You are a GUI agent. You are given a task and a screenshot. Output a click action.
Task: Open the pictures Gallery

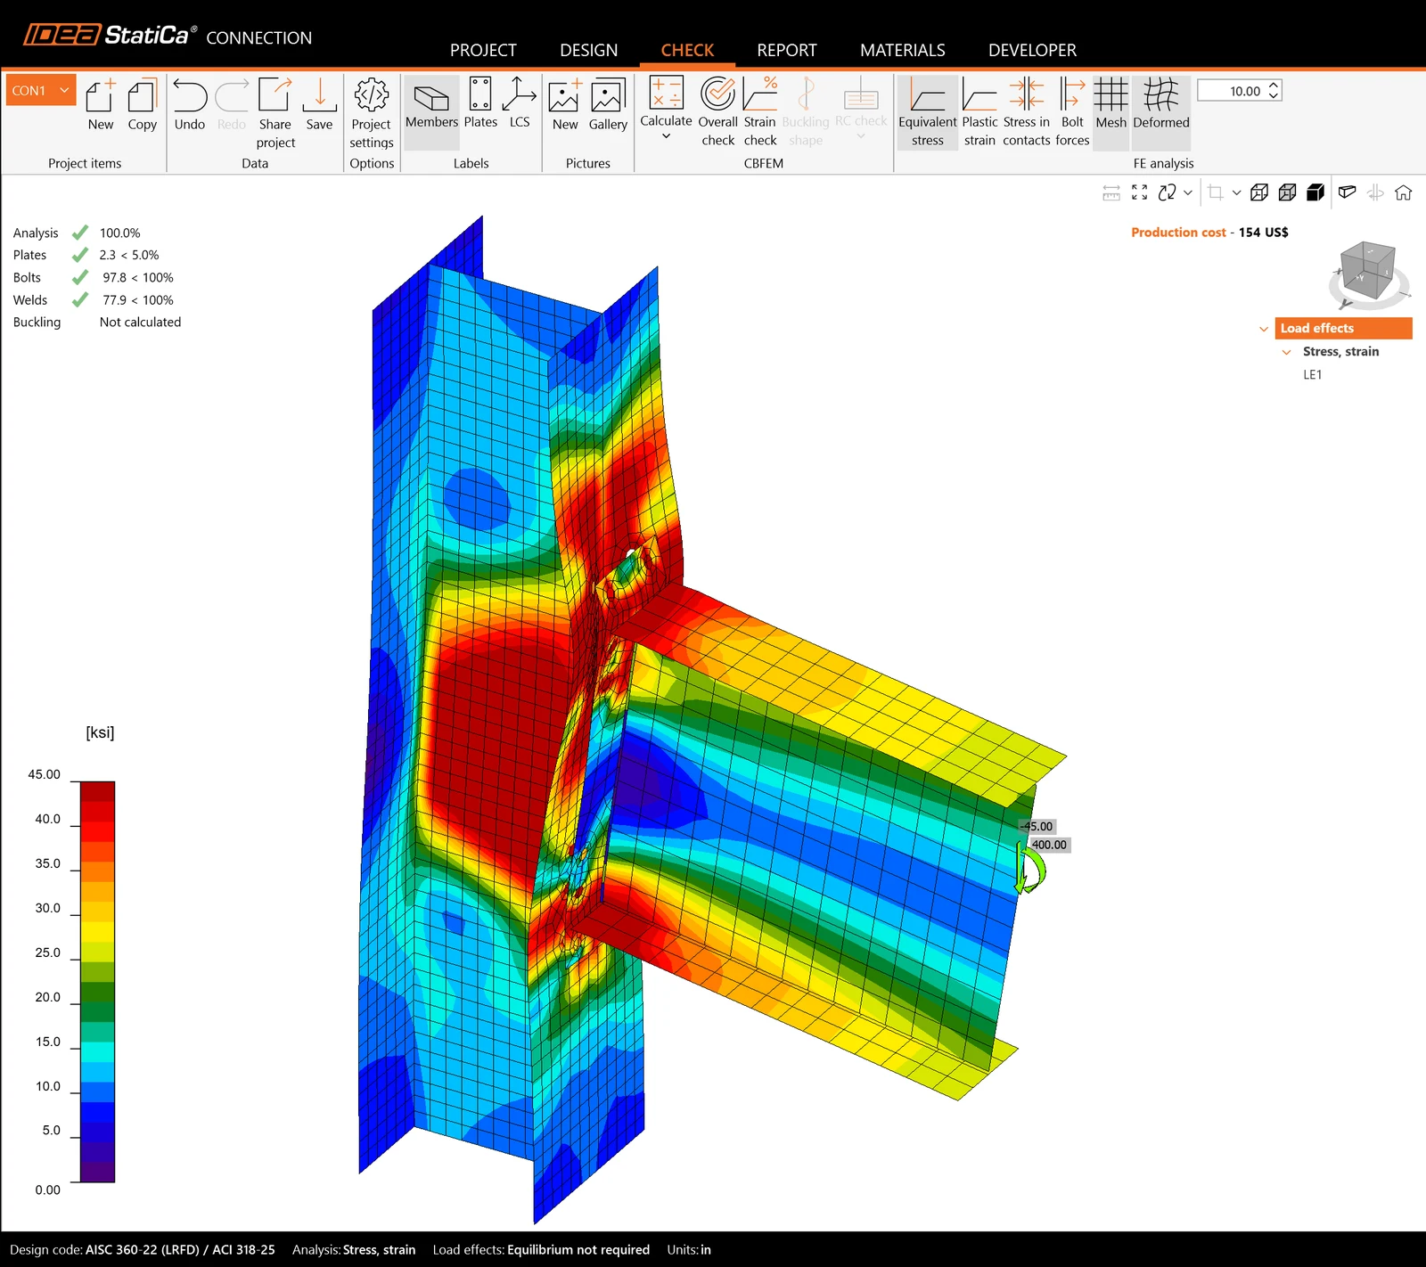(x=608, y=105)
